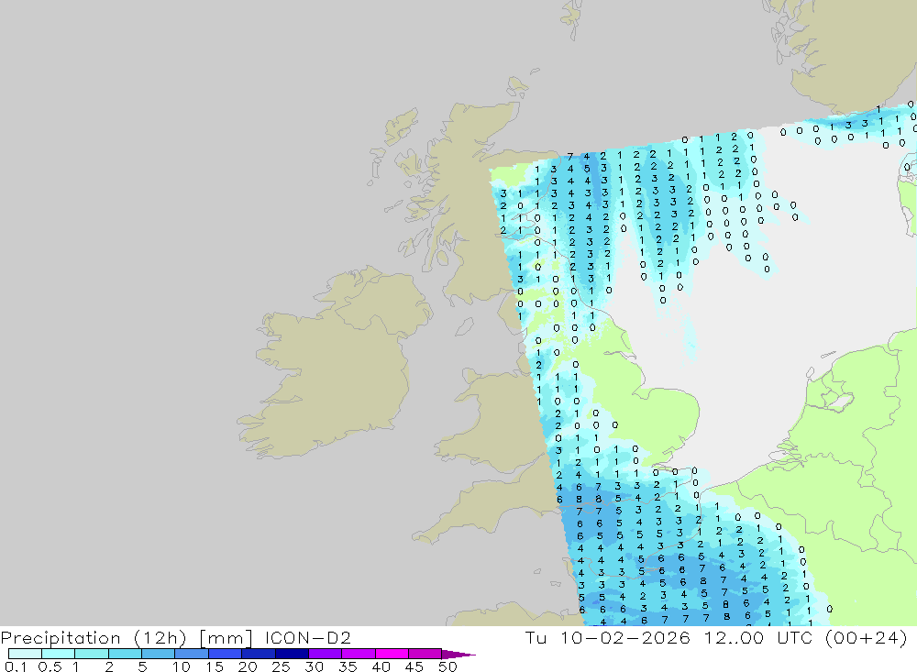Click the '10' legend scale value
Viewport: 917px width, 672px height.
pos(182,666)
